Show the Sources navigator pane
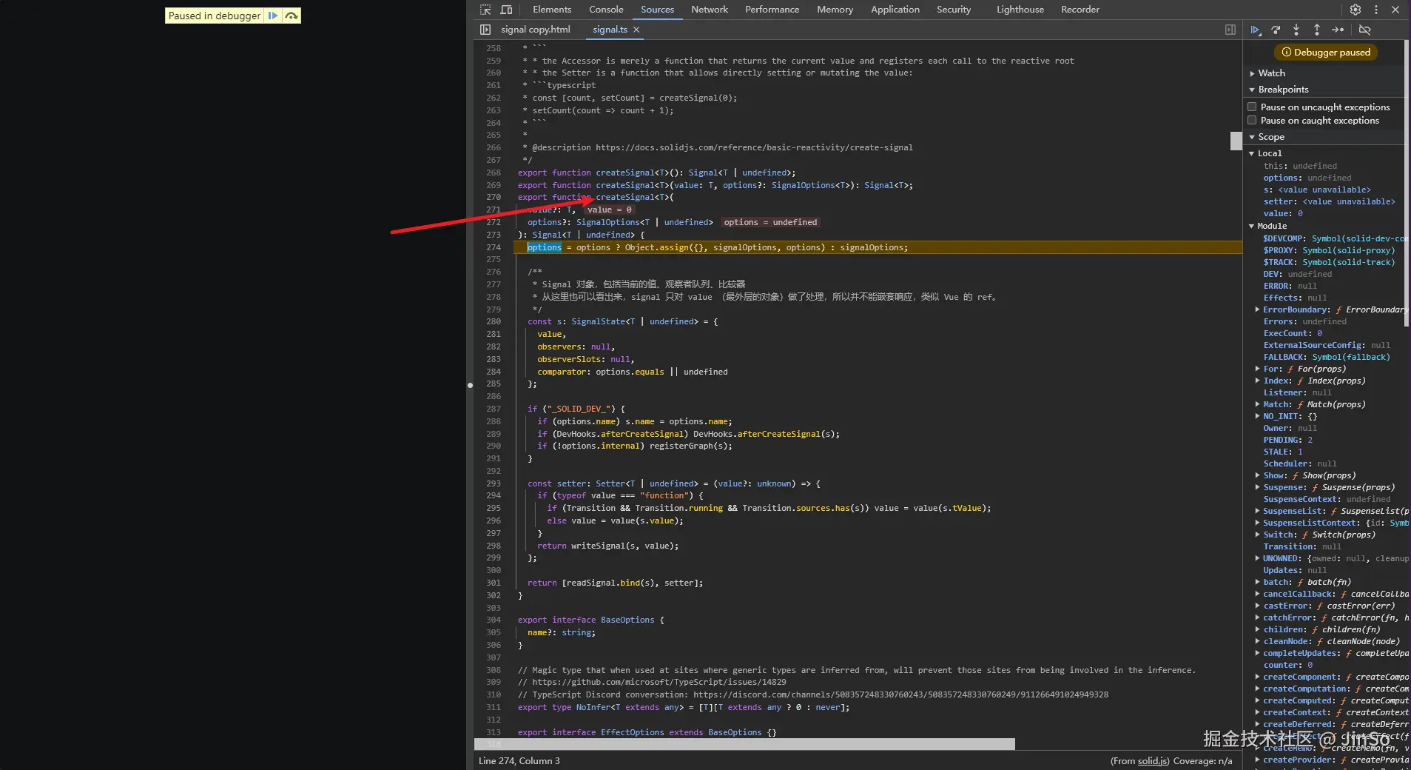Screen dimensions: 1411x770 485,30
